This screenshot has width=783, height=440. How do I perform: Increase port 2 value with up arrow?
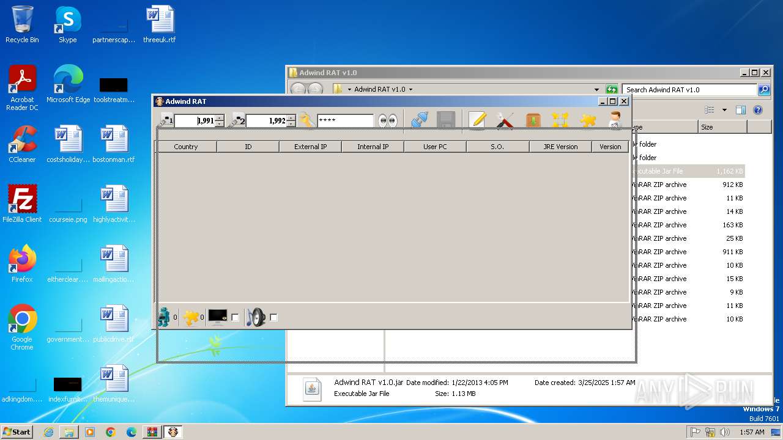(291, 117)
